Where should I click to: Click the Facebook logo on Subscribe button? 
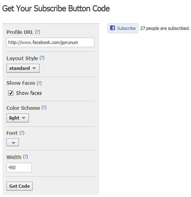click(x=113, y=28)
